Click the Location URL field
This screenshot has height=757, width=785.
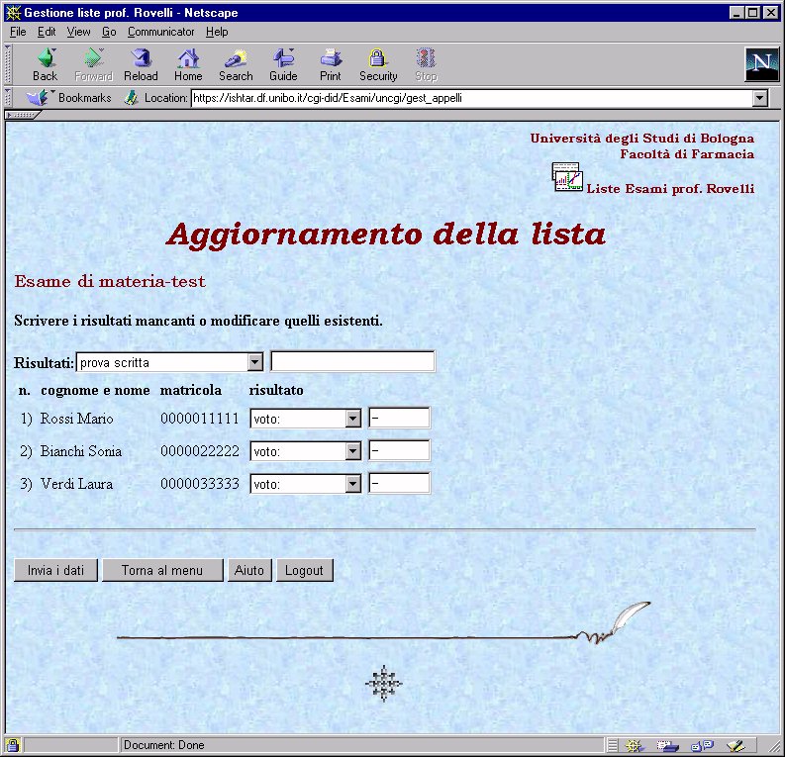point(470,98)
